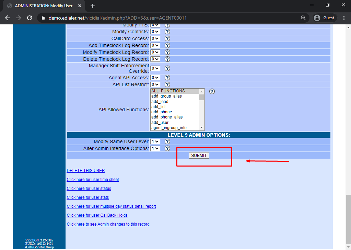
Task: Open help for Modify Timeclock Log Record
Action: pyautogui.click(x=167, y=52)
